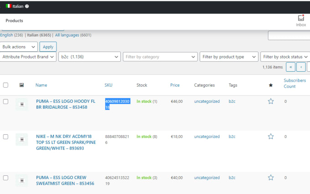Open product PUMA – ESS LOGO CREW SWEATMIST GREEN

pos(65,180)
